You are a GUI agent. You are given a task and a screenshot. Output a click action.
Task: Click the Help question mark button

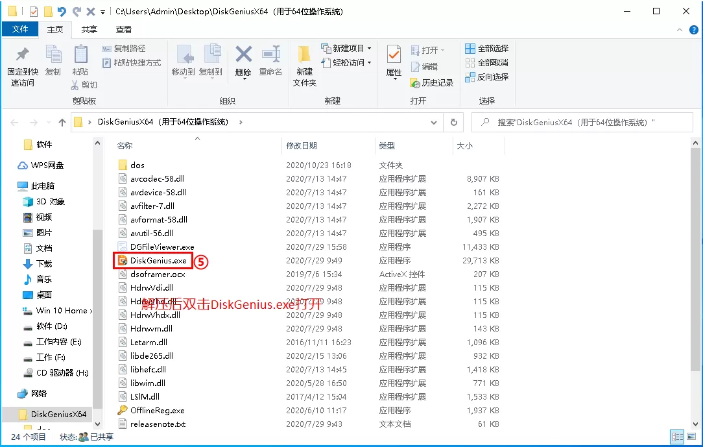pos(695,29)
